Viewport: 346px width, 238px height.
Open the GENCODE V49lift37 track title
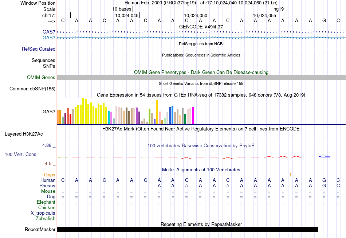pyautogui.click(x=201, y=27)
